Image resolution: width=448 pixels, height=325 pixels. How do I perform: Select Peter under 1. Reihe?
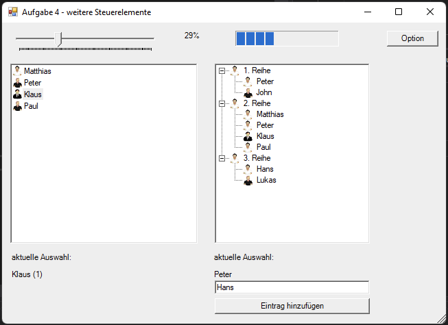tap(265, 81)
